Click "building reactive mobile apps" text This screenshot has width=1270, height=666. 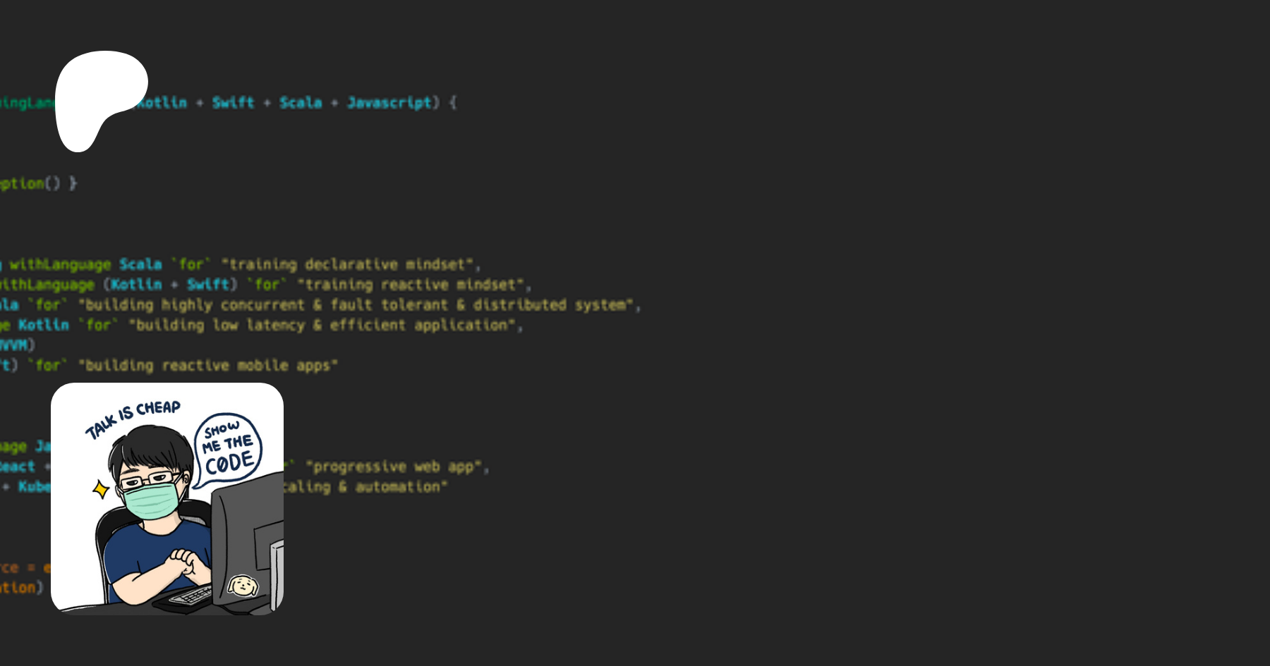(x=209, y=365)
